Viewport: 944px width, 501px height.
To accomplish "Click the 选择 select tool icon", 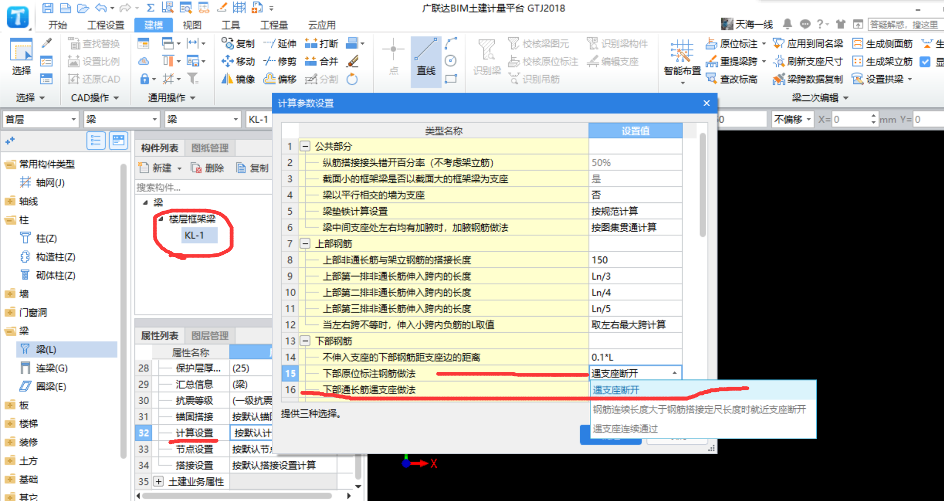I will (21, 57).
